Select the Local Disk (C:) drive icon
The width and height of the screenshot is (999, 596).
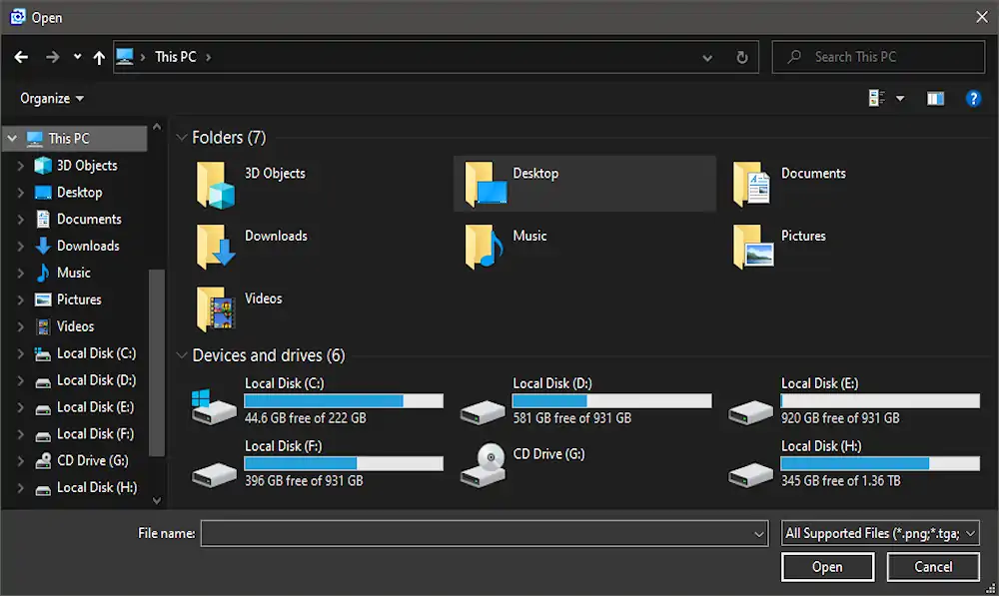pos(214,406)
